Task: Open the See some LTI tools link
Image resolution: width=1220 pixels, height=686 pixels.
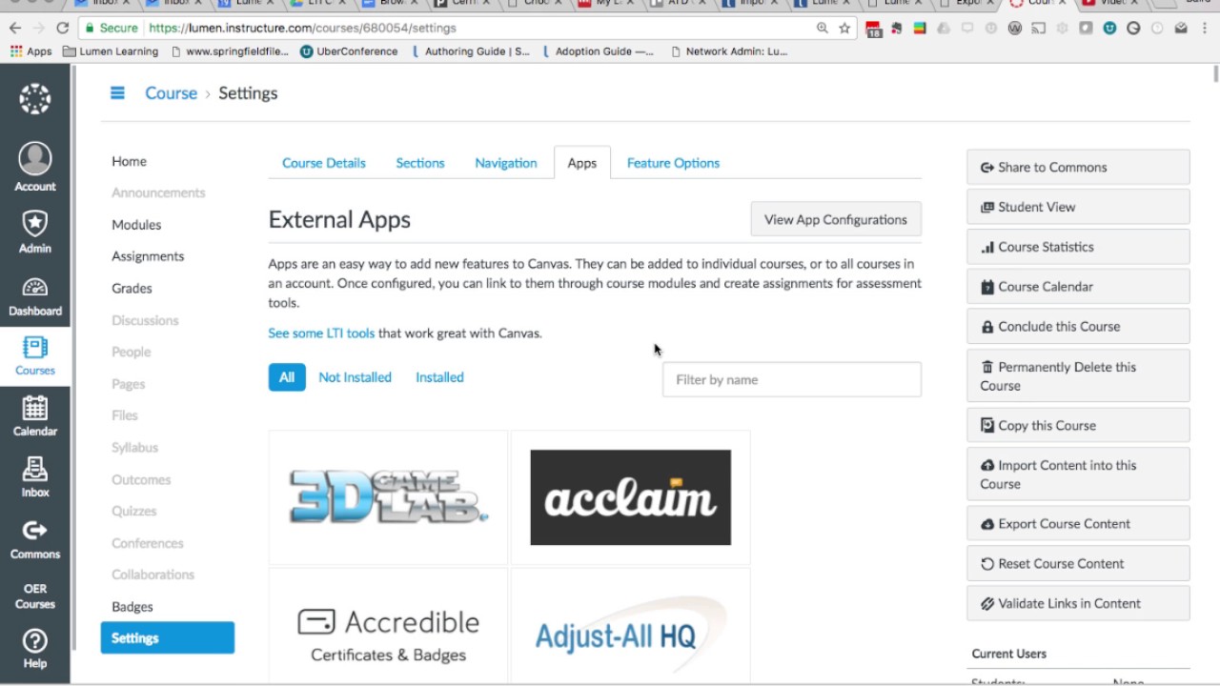Action: pyautogui.click(x=321, y=333)
